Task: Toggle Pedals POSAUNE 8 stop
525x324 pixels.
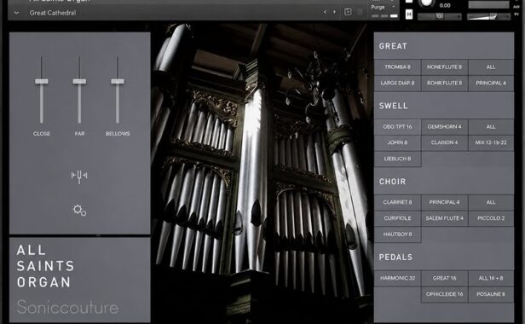Action: click(x=491, y=294)
